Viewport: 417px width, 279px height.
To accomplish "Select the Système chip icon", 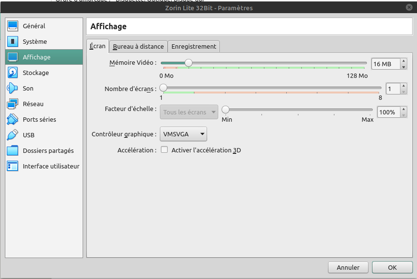I will 13,42.
